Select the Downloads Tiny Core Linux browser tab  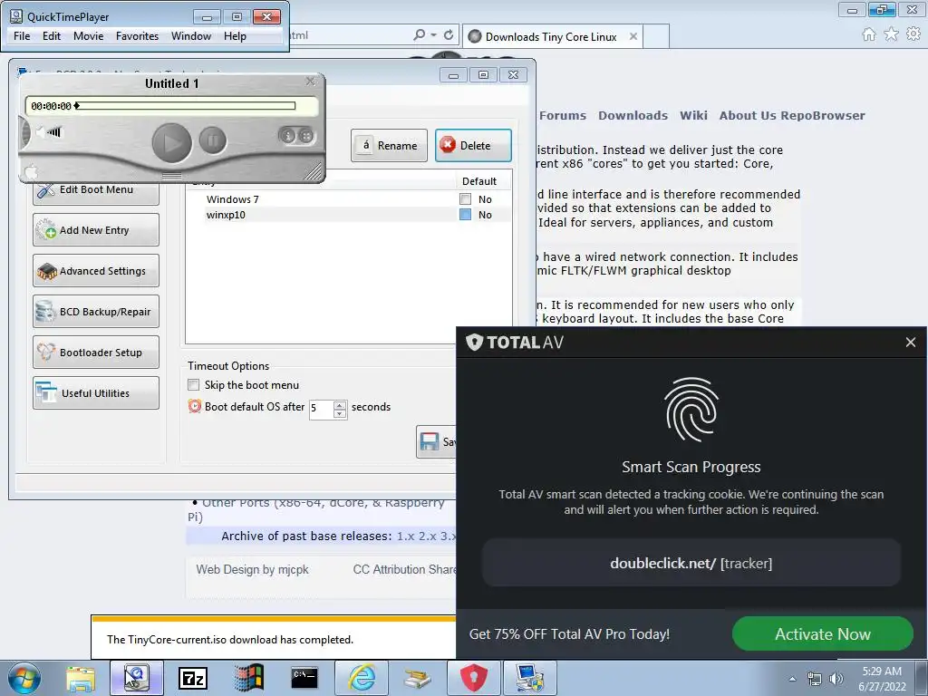(x=550, y=36)
